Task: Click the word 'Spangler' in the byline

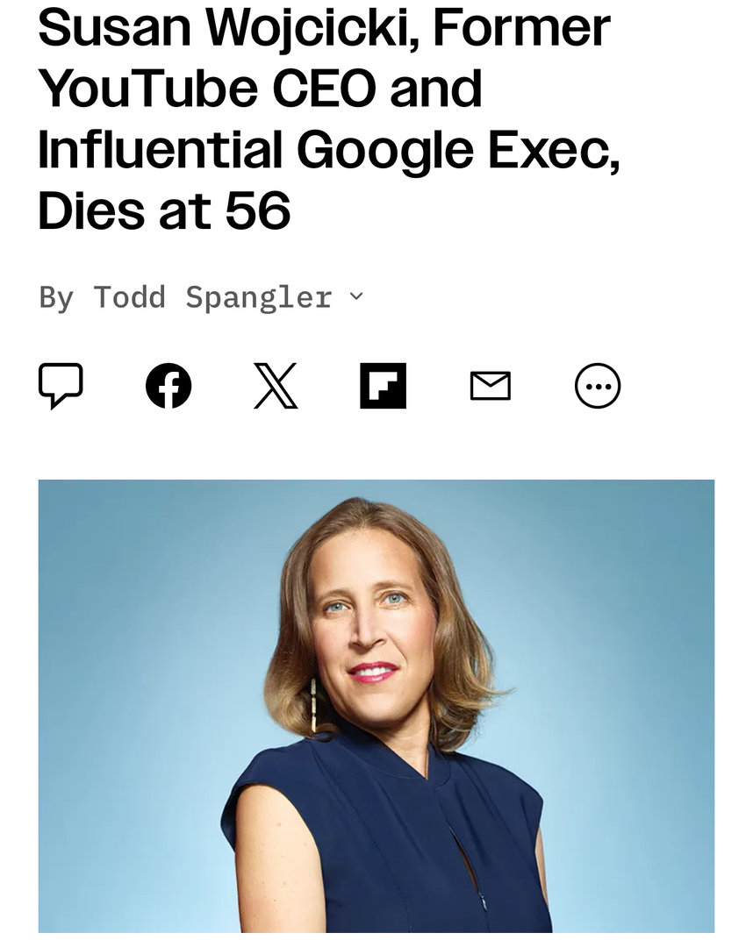Action: click(x=259, y=298)
